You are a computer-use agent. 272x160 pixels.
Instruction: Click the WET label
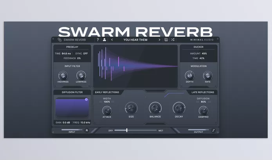click(160, 131)
